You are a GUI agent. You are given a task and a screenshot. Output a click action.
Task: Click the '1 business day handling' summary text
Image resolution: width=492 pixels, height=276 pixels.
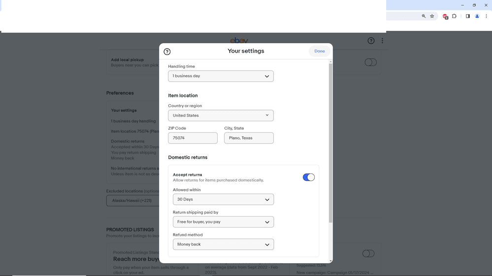[x=133, y=121]
